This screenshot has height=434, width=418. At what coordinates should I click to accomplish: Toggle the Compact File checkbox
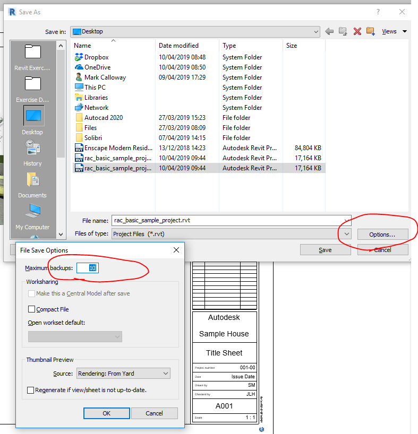pos(31,309)
